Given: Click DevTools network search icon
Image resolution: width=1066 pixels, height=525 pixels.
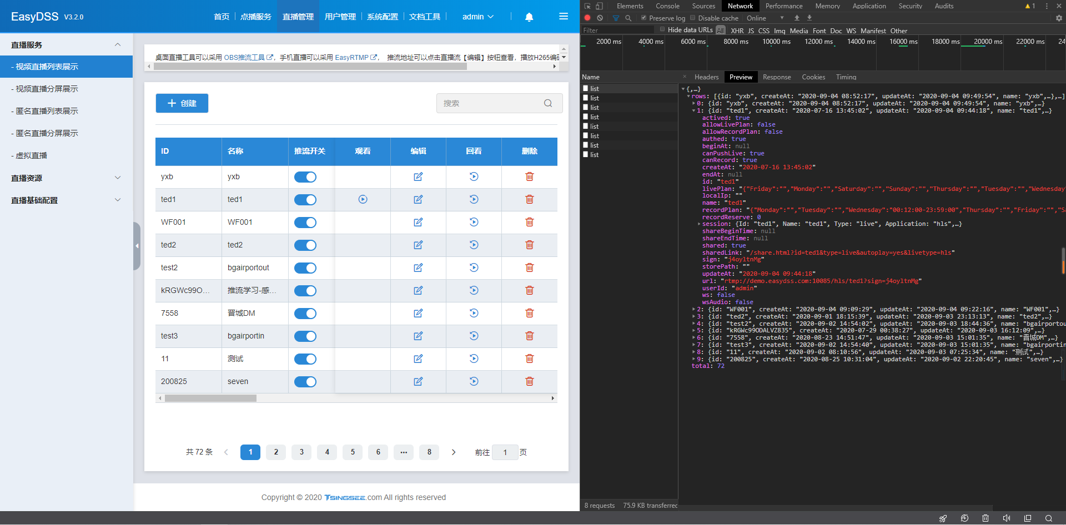Looking at the screenshot, I should click(628, 18).
